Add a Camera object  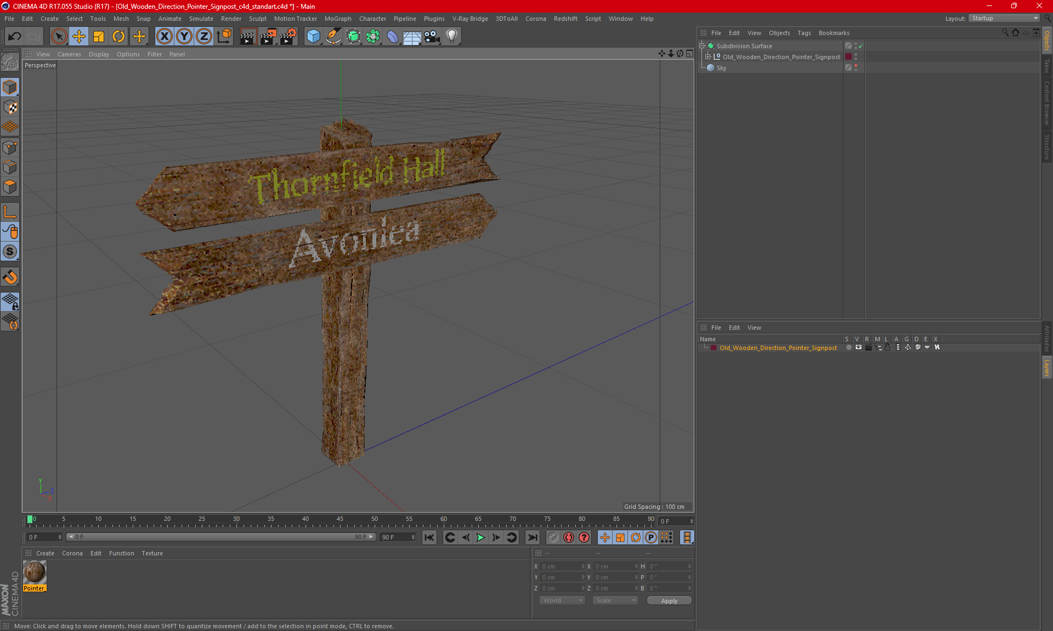click(432, 37)
